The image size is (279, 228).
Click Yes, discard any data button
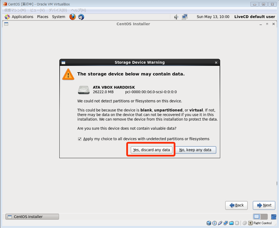151,150
